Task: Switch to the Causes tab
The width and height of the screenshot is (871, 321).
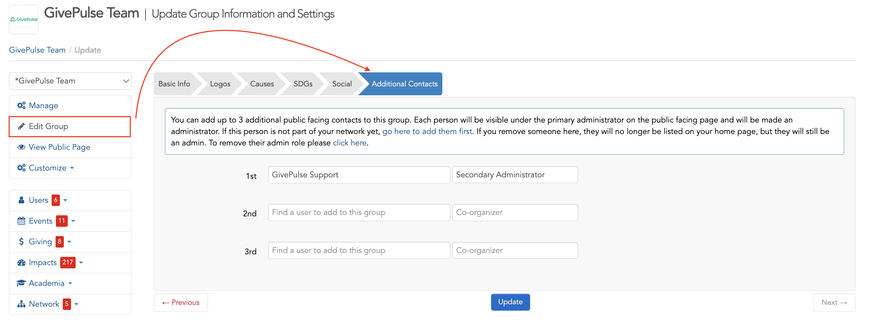Action: [x=262, y=84]
